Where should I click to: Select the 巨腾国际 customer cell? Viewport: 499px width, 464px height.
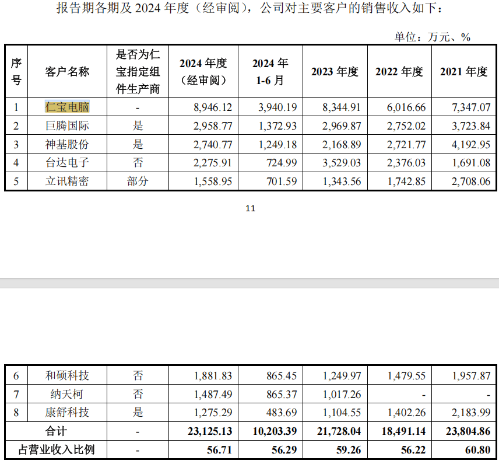(x=67, y=125)
